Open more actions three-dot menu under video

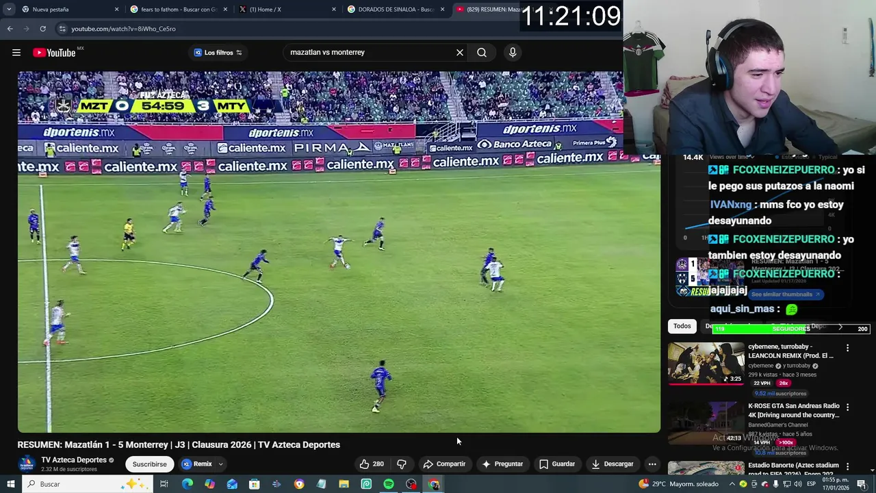(652, 464)
